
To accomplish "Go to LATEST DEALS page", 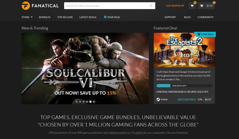I will [x=88, y=17].
